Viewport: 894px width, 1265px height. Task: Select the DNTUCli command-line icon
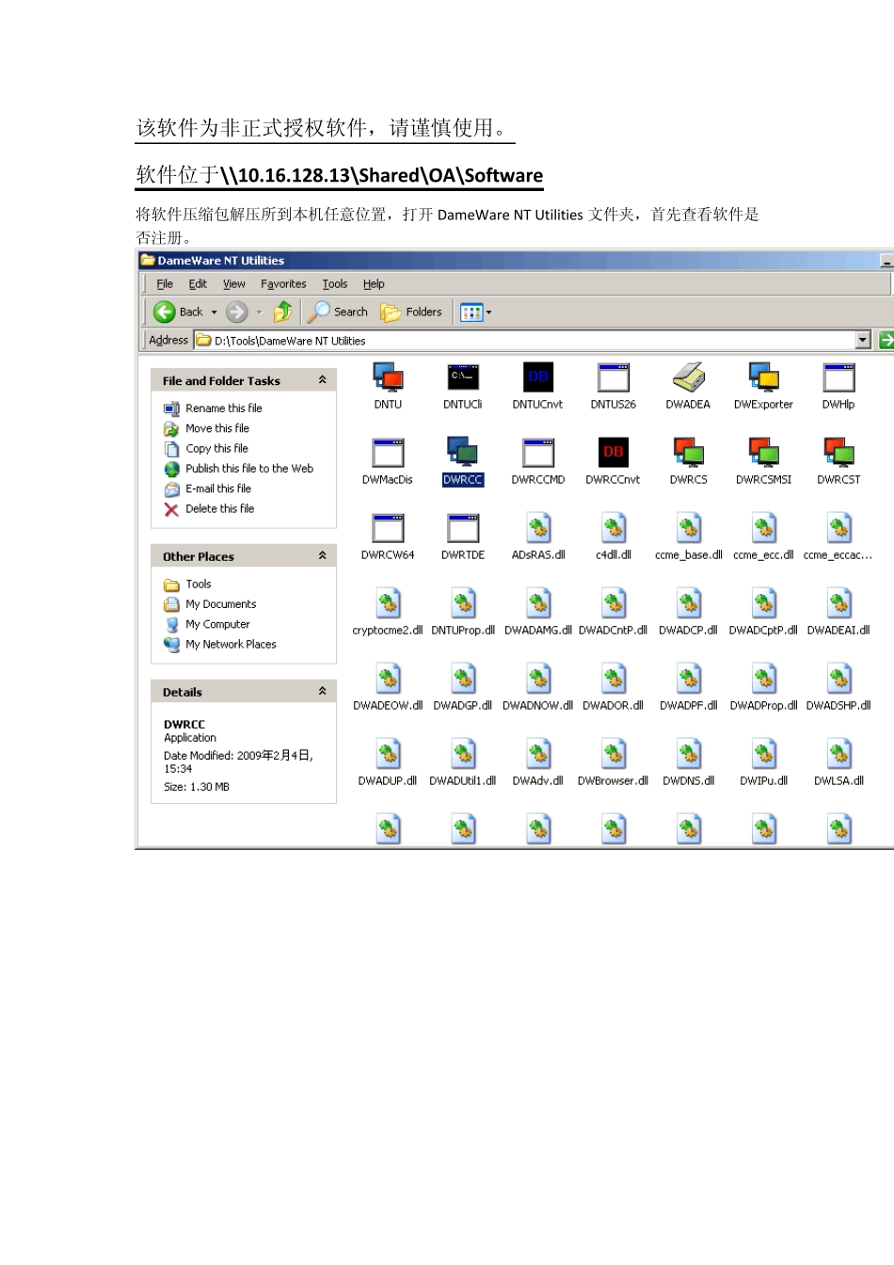[x=463, y=378]
